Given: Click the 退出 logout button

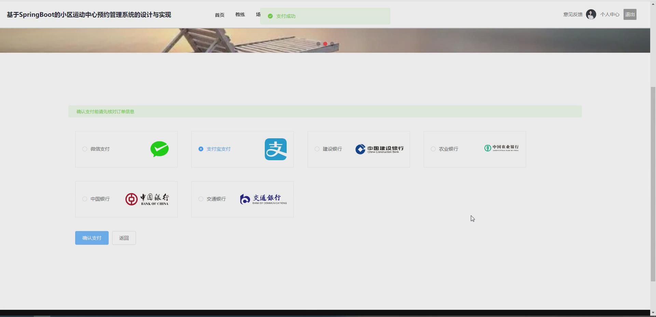Looking at the screenshot, I should coord(630,14).
